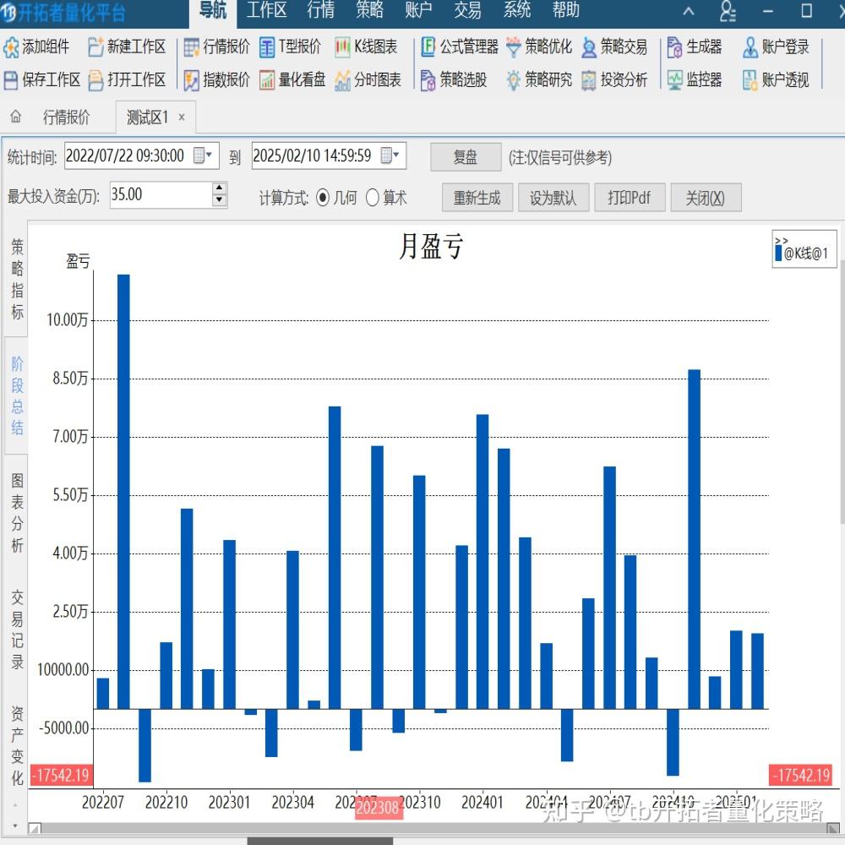
Task: Open 策略交易 strategy trading
Action: click(x=615, y=48)
